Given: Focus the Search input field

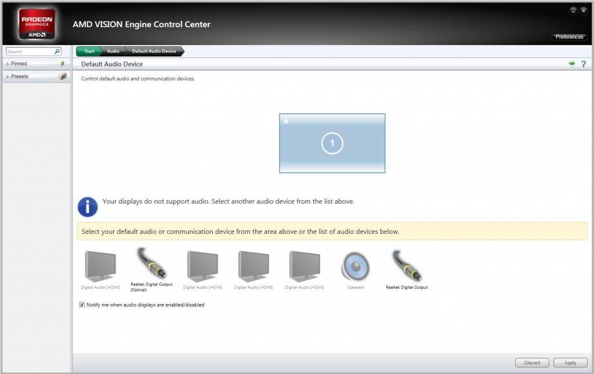Looking at the screenshot, I should click(30, 52).
